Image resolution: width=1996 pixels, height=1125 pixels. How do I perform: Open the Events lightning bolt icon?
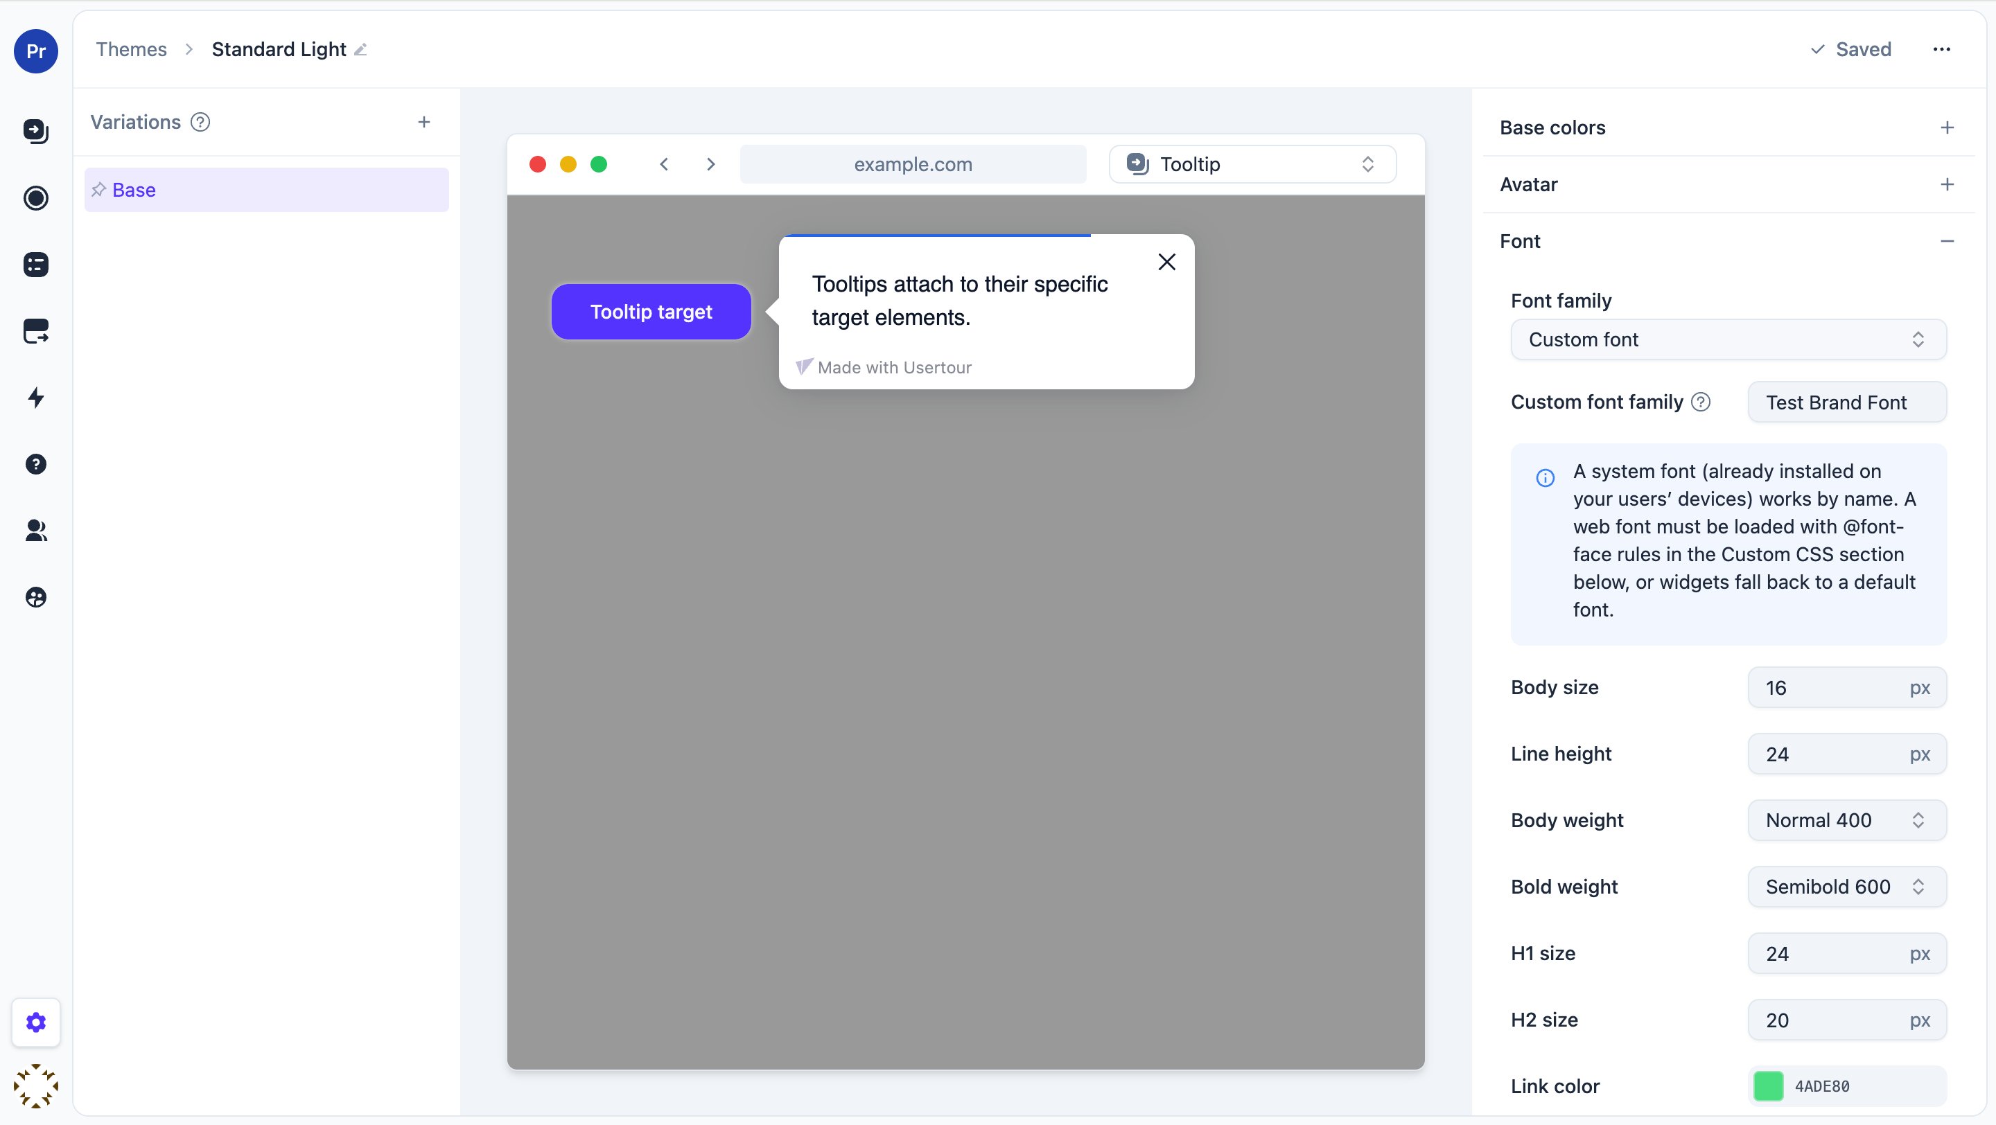pos(35,397)
